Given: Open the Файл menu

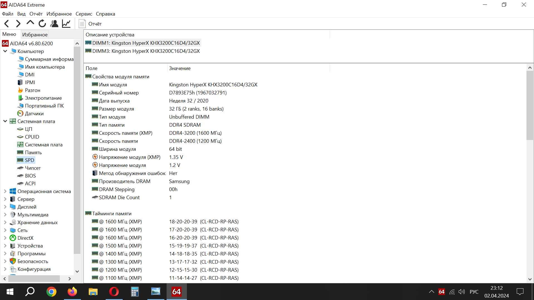Looking at the screenshot, I should (8, 14).
